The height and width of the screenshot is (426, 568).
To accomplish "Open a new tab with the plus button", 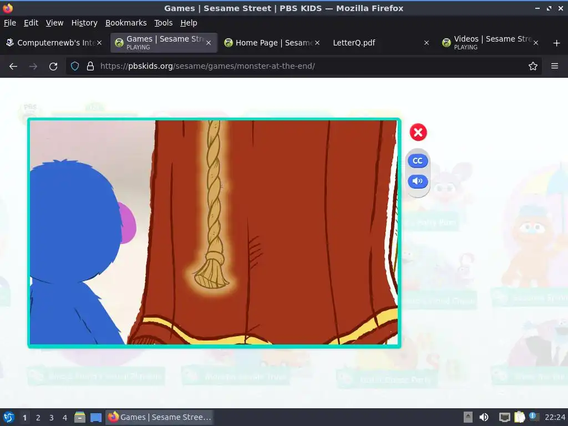I will 556,43.
